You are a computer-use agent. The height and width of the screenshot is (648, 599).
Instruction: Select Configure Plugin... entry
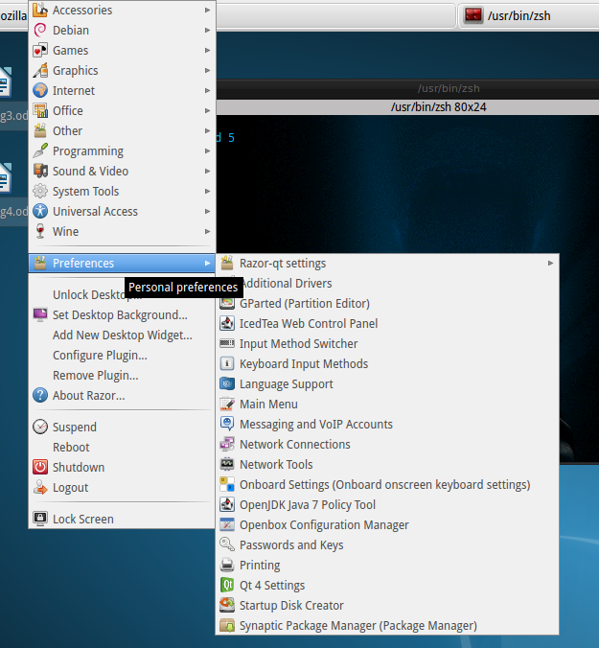[122, 356]
